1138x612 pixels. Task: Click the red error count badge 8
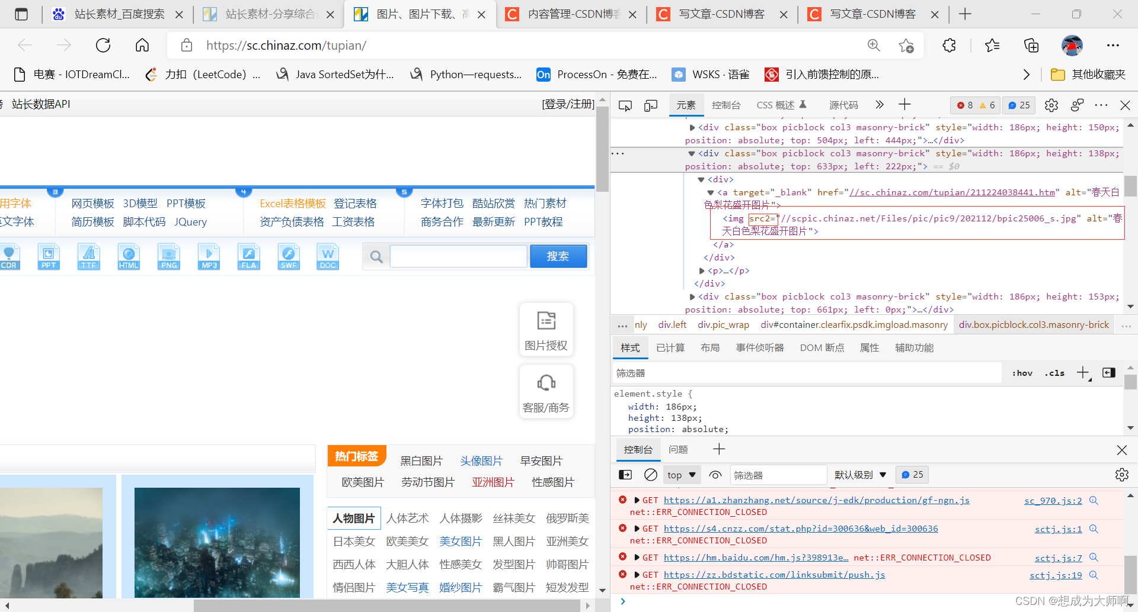click(x=964, y=105)
